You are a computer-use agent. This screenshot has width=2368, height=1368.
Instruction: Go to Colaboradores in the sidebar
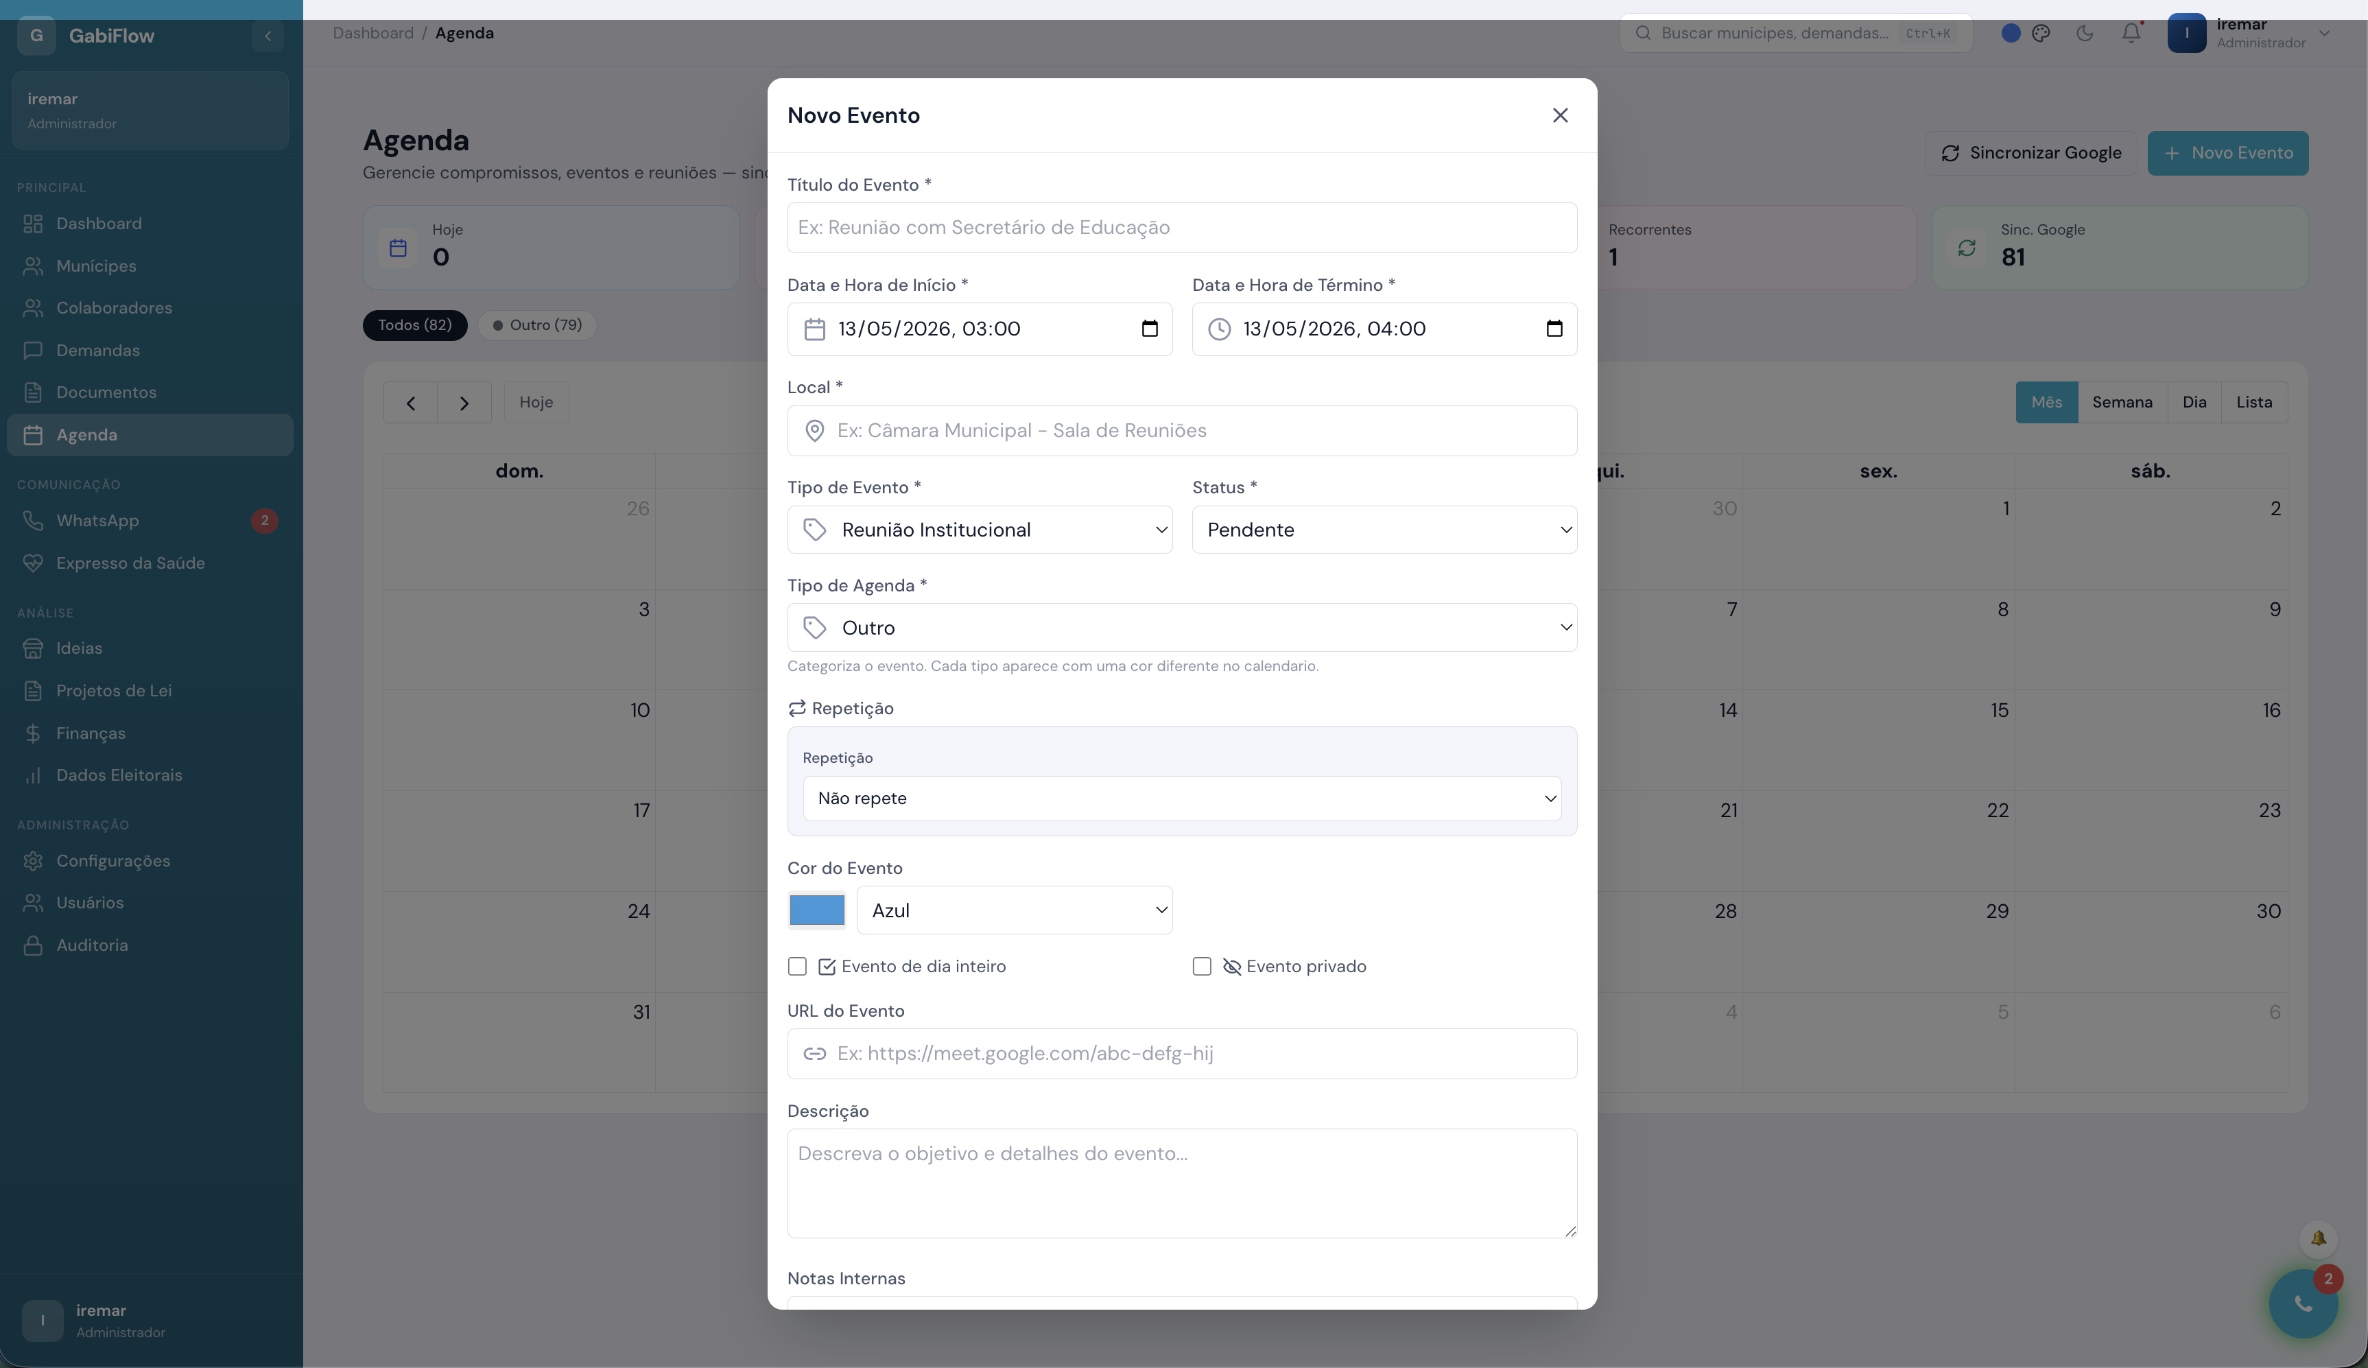tap(150, 308)
